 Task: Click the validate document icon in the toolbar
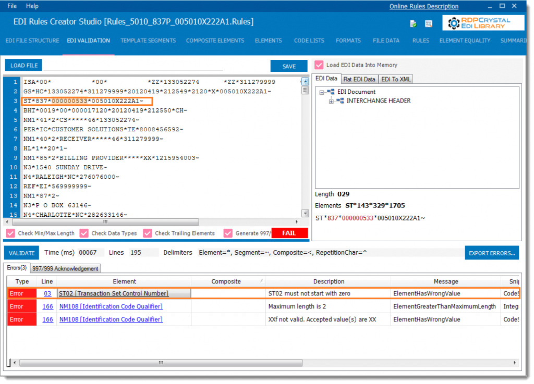point(414,24)
